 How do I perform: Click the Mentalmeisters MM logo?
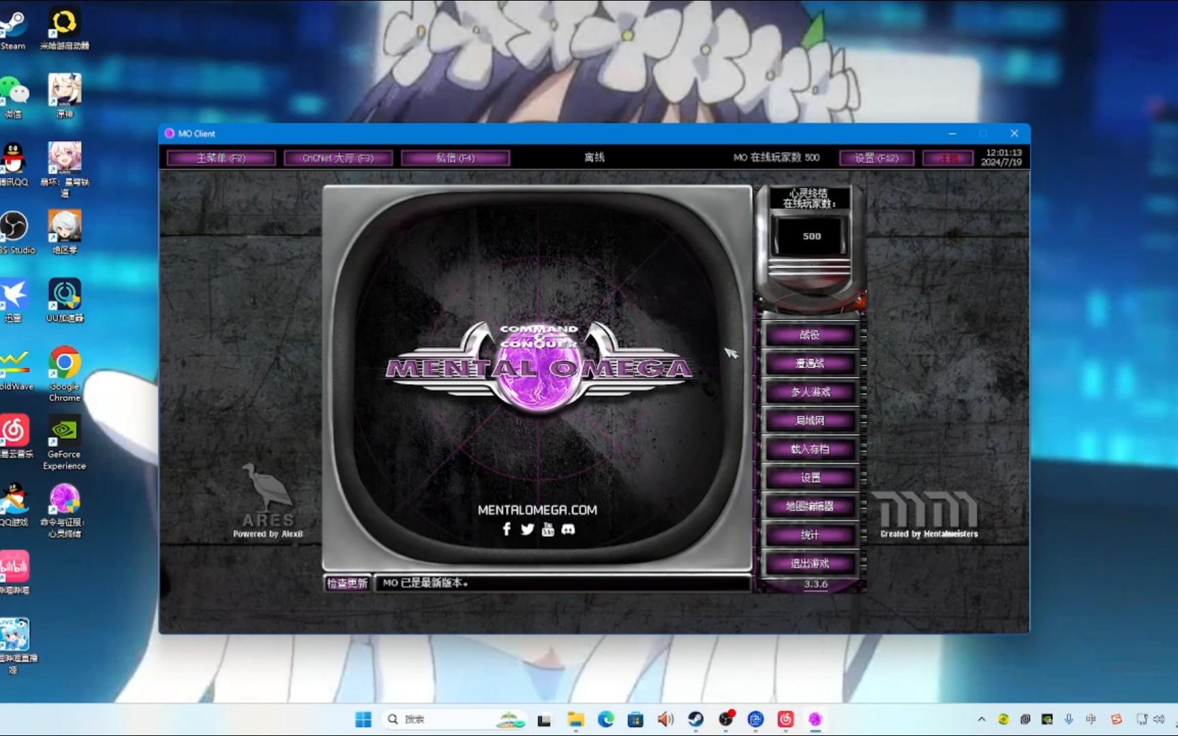tap(928, 515)
